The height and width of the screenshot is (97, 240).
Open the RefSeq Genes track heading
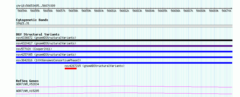pos(28,81)
